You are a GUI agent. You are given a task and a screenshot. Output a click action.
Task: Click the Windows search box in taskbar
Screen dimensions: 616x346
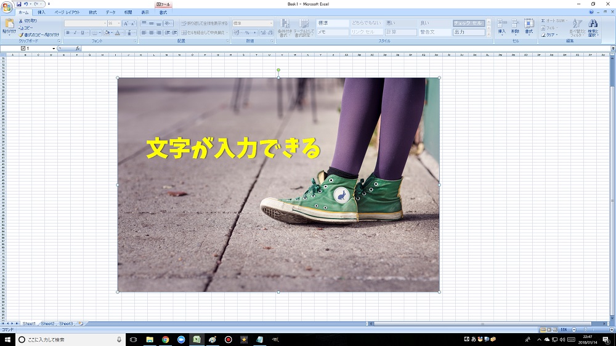[71, 339]
